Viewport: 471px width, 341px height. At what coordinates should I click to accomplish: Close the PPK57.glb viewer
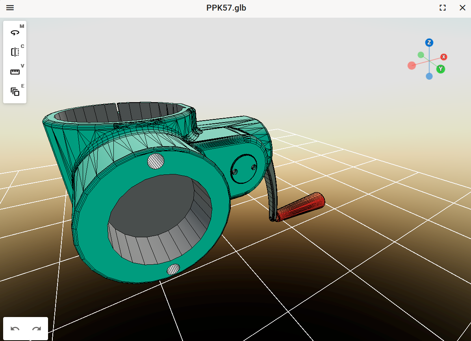(462, 8)
